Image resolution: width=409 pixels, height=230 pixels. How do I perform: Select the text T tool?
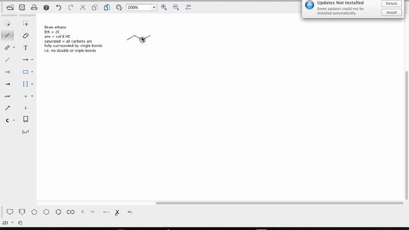coord(26,48)
